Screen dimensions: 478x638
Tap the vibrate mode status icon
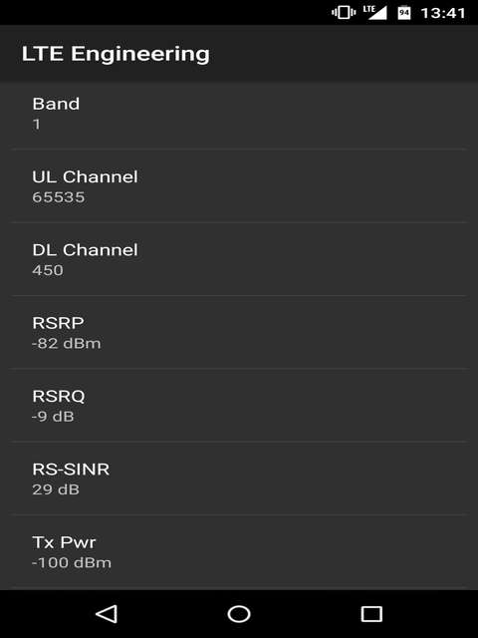pos(344,13)
